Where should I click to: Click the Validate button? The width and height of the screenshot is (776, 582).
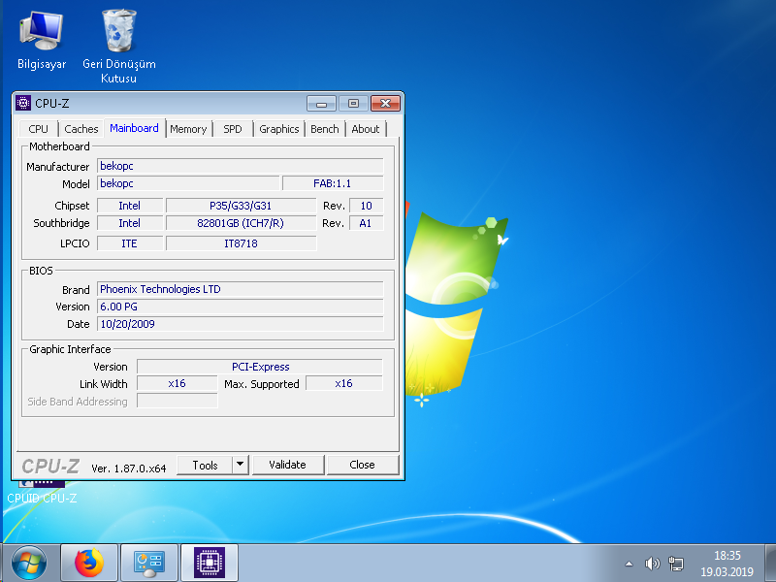[x=288, y=465]
